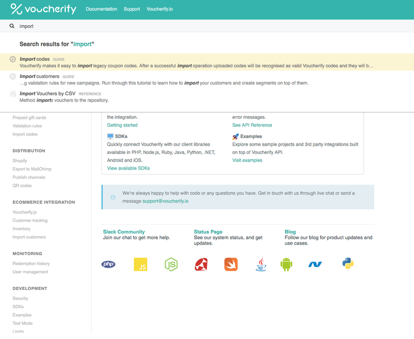Open Redemption history in the sidebar
Image resolution: width=414 pixels, height=339 pixels.
(31, 263)
